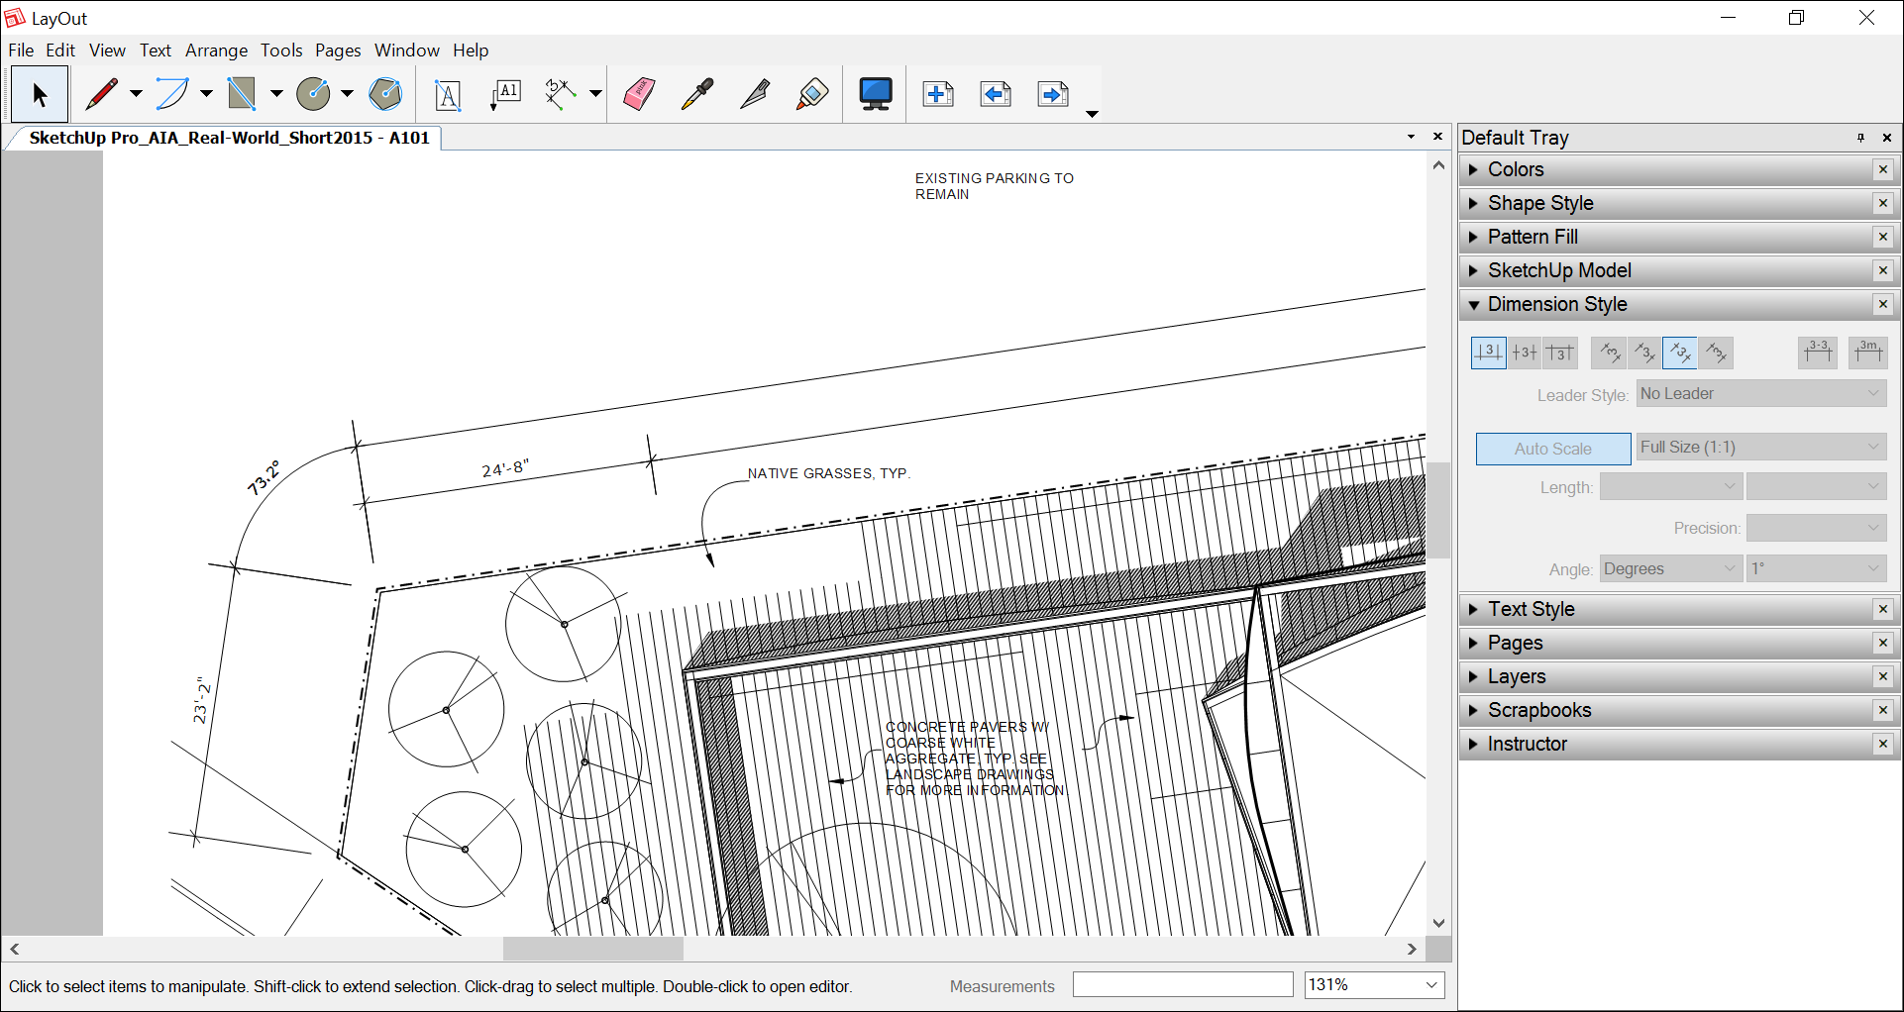Switch to the A101 document tab
This screenshot has height=1012, width=1904.
(x=228, y=138)
